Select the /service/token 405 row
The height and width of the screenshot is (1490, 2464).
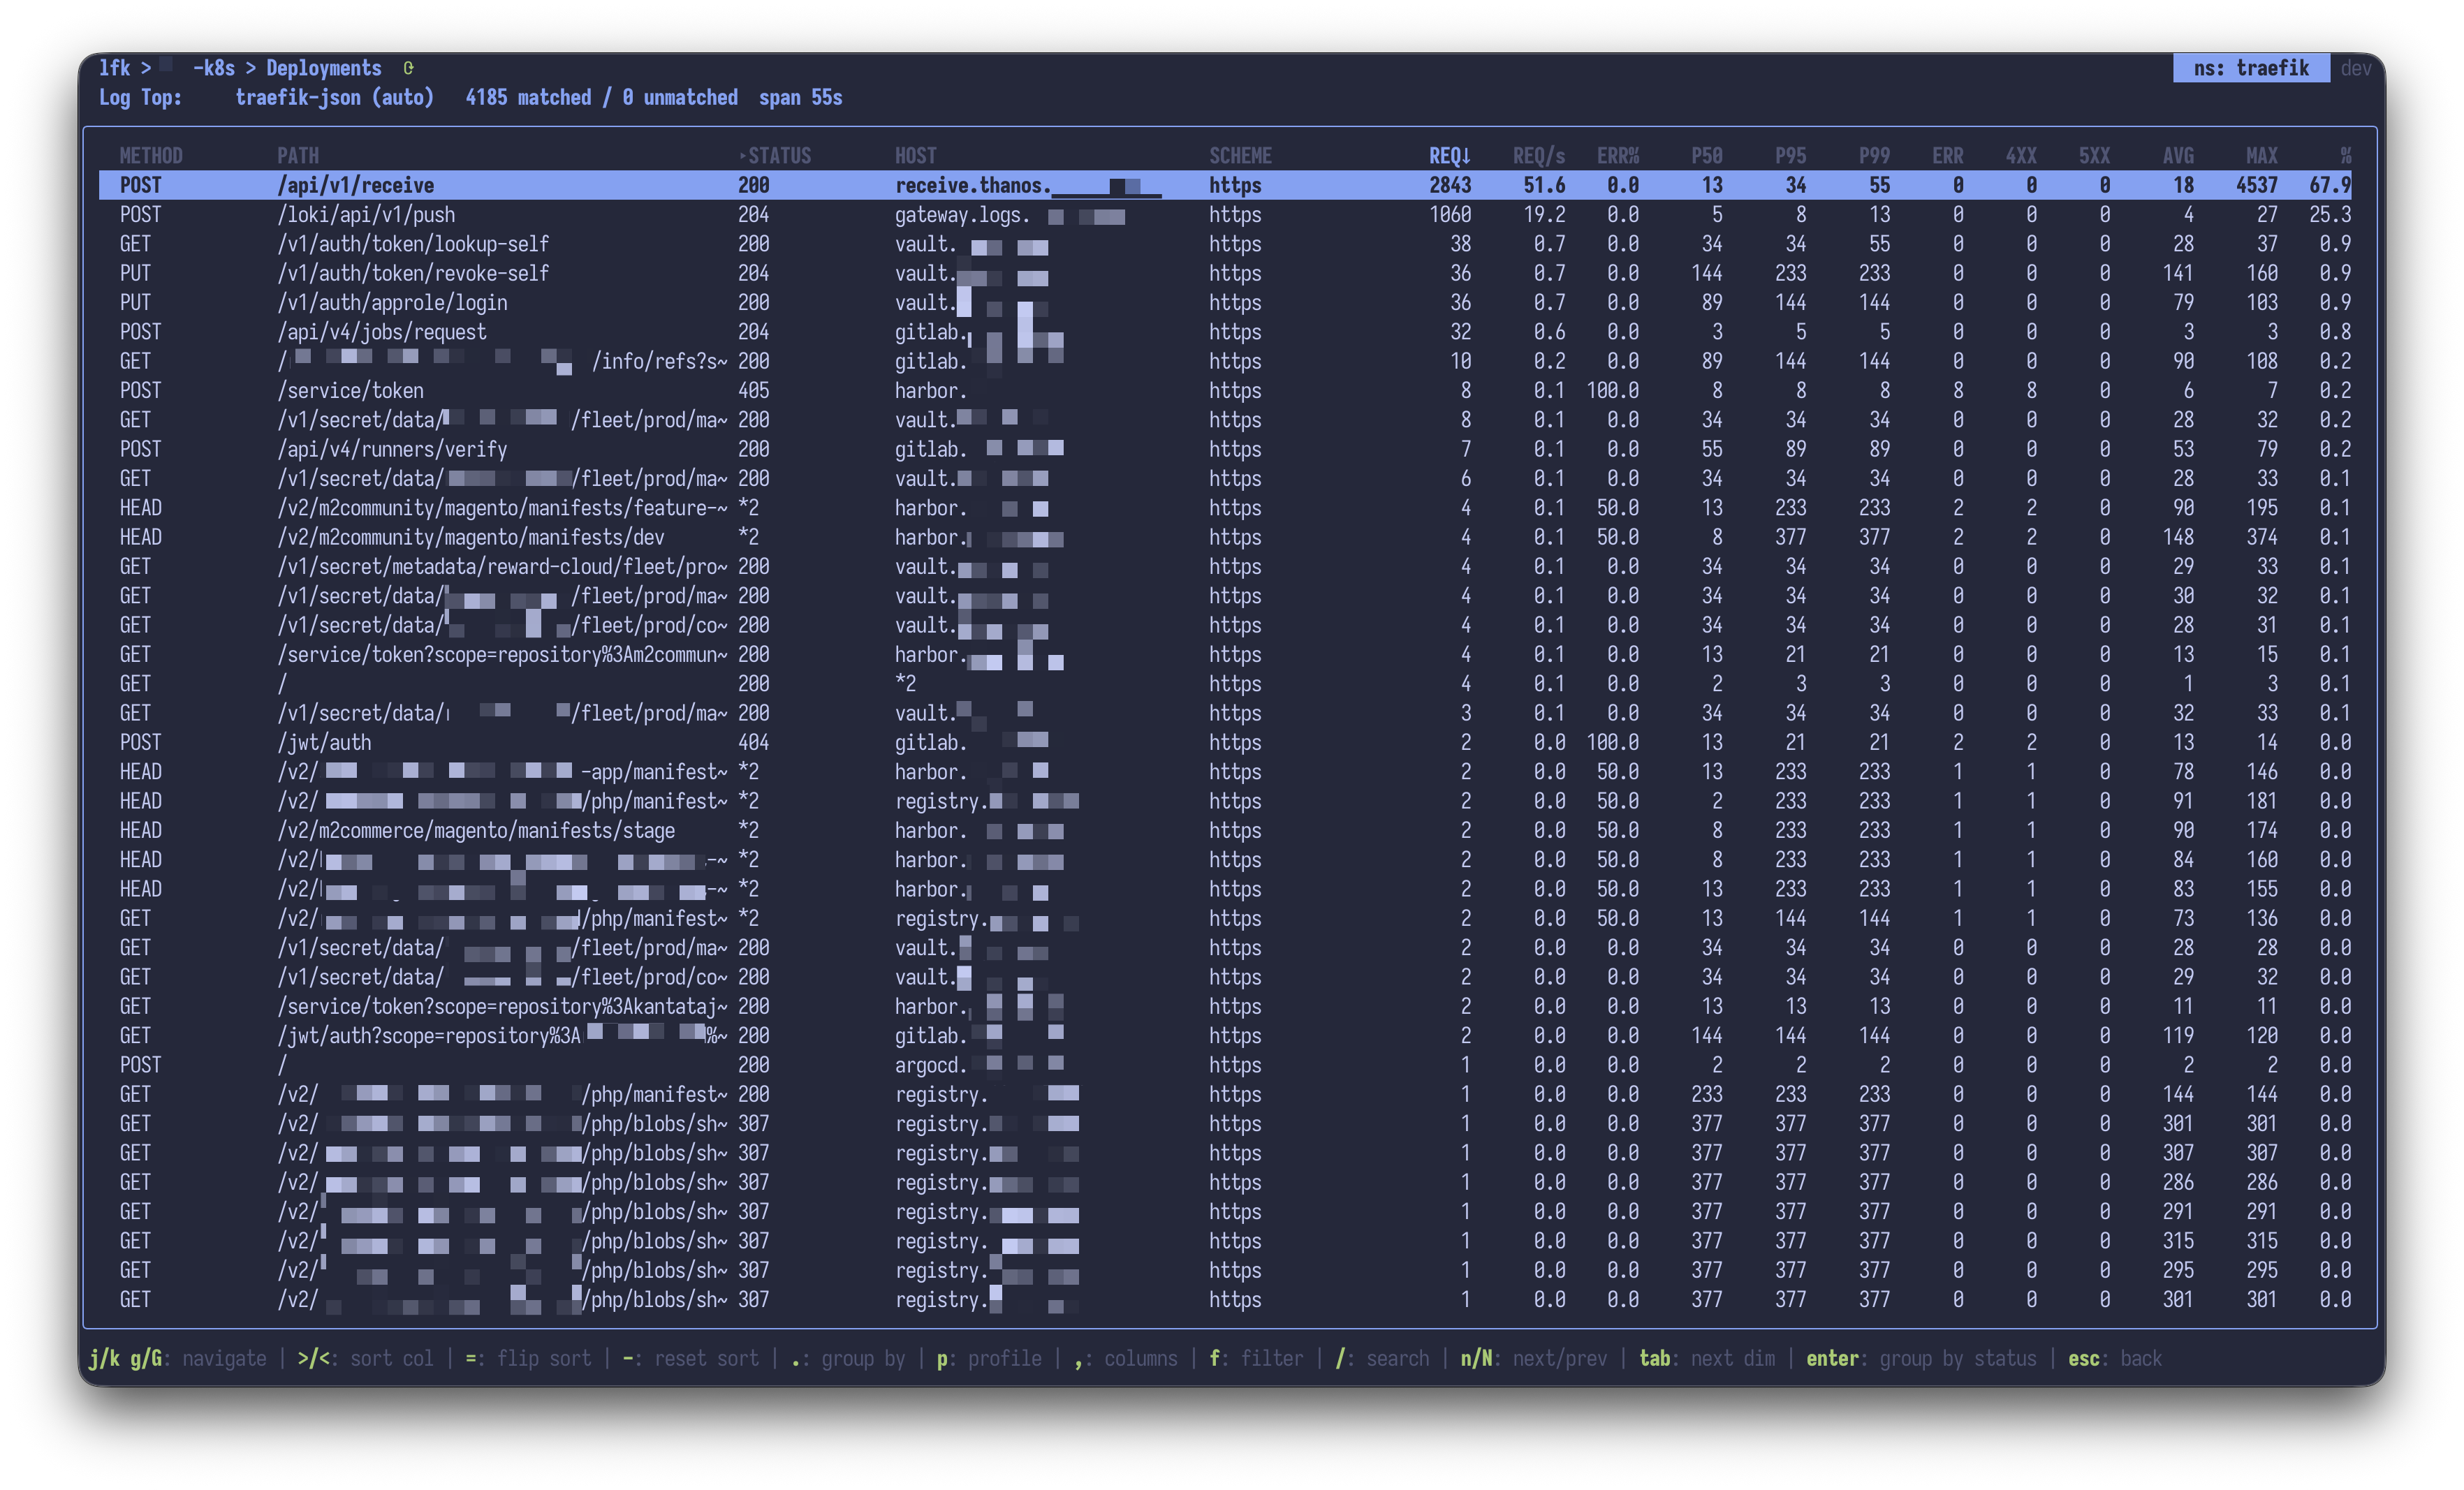pos(1225,390)
